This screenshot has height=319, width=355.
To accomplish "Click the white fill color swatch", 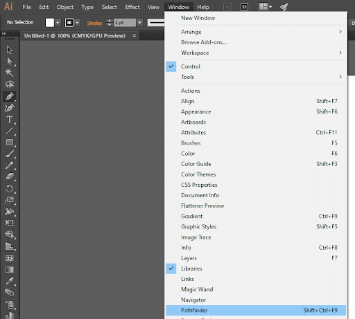I will click(x=50, y=23).
